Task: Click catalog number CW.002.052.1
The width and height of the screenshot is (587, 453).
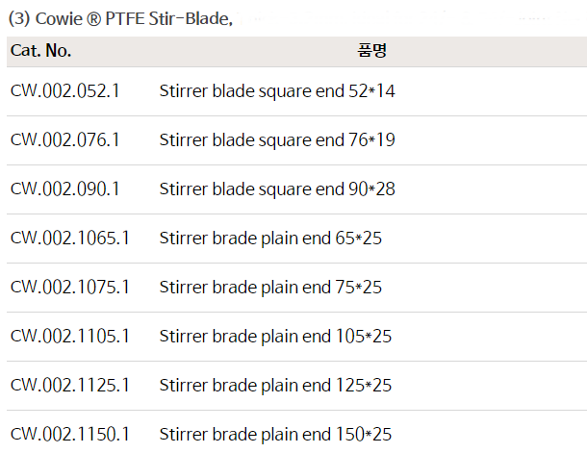Action: click(64, 91)
